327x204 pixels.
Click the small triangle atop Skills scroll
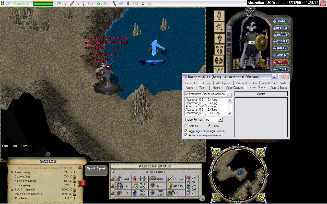[80, 168]
